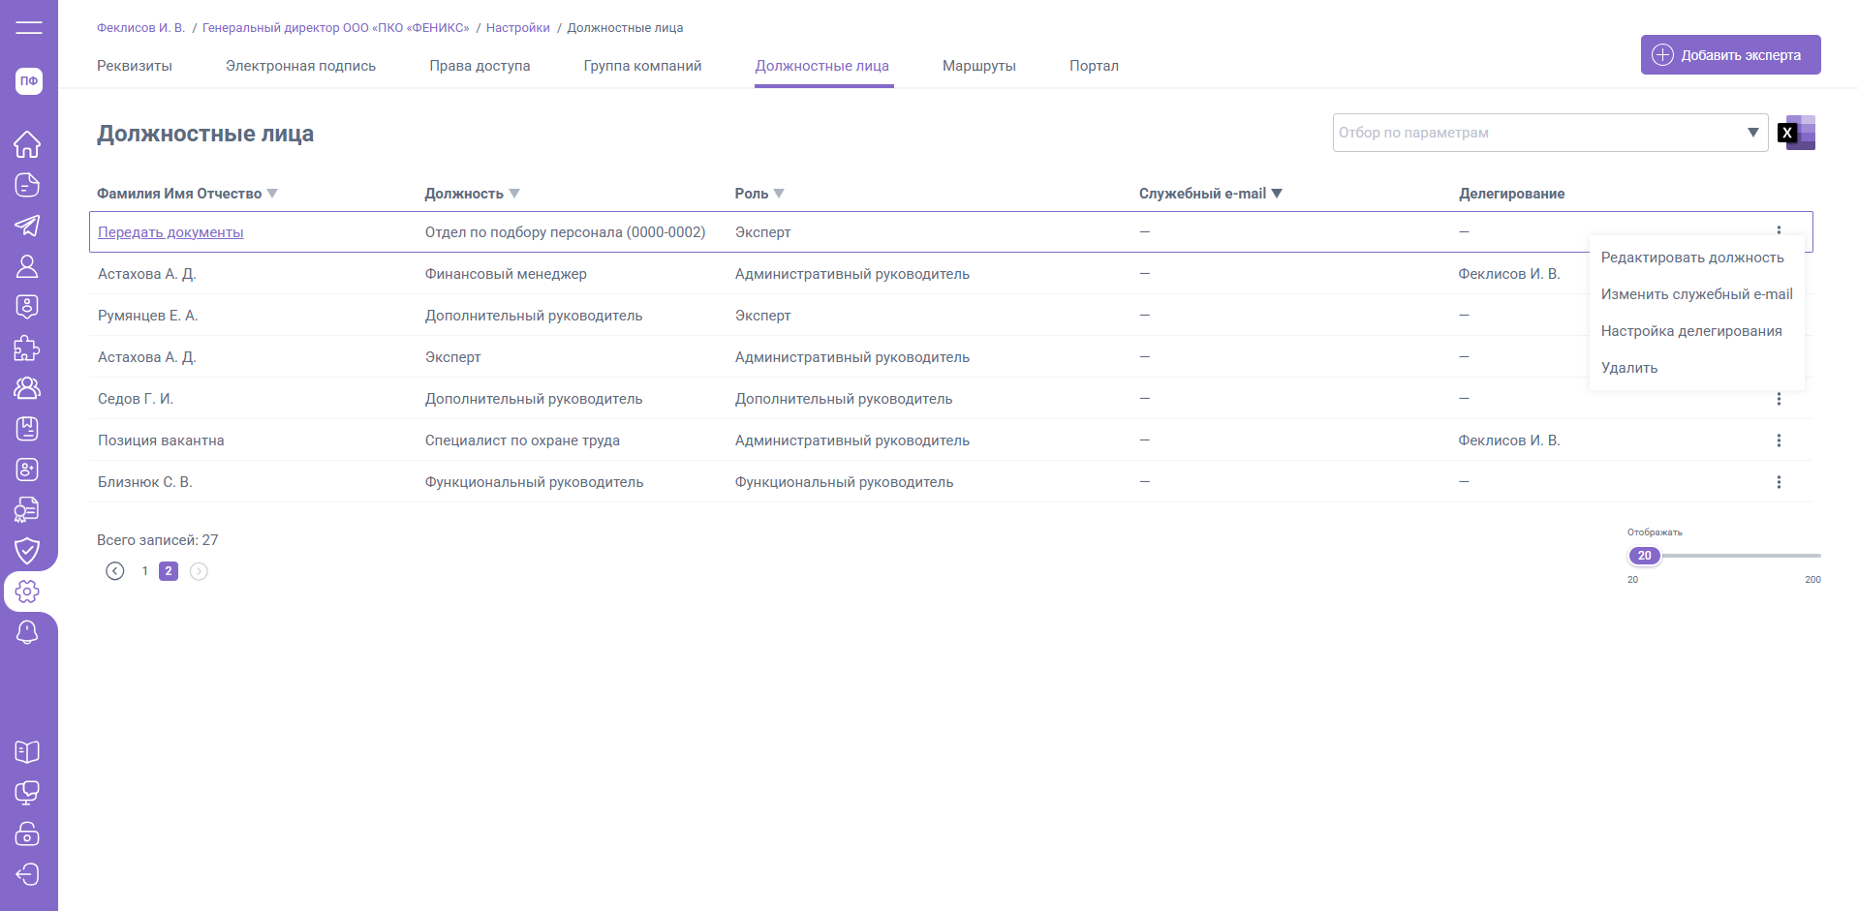Open the hamburger menu in the sidebar
The image size is (1858, 911).
pos(29,27)
